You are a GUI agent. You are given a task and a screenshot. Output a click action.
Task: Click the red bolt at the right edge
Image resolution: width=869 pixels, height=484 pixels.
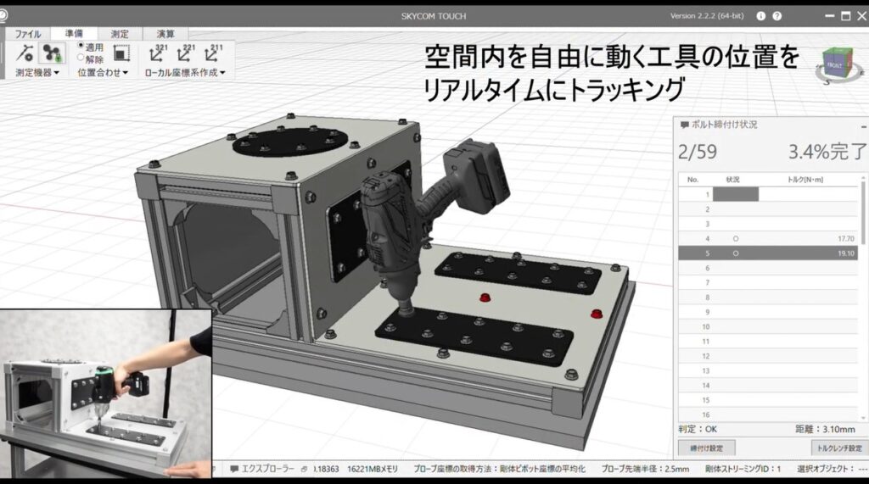click(x=597, y=314)
